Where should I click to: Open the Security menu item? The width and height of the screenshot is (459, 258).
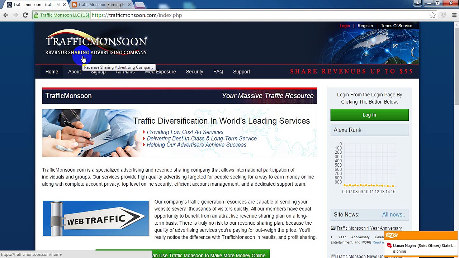click(x=194, y=72)
